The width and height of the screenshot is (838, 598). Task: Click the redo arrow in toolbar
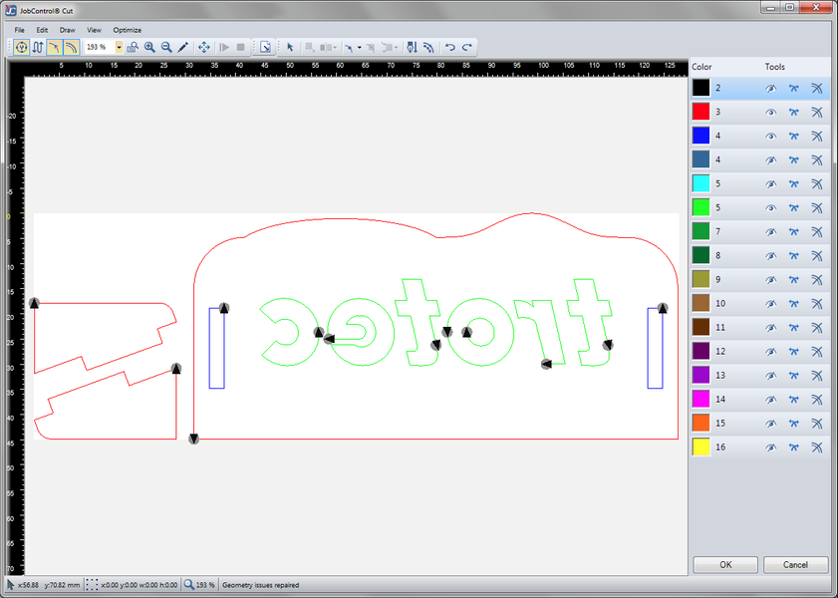point(466,47)
